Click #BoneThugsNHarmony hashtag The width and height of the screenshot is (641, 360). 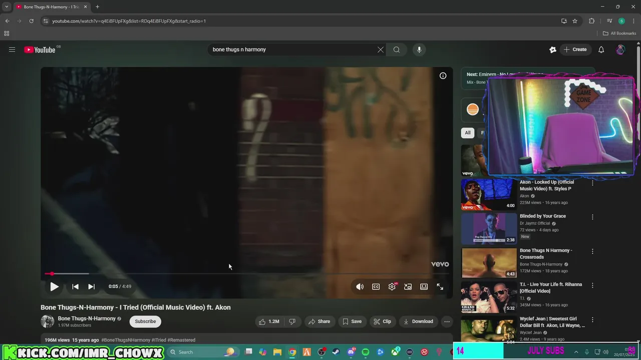click(x=126, y=340)
